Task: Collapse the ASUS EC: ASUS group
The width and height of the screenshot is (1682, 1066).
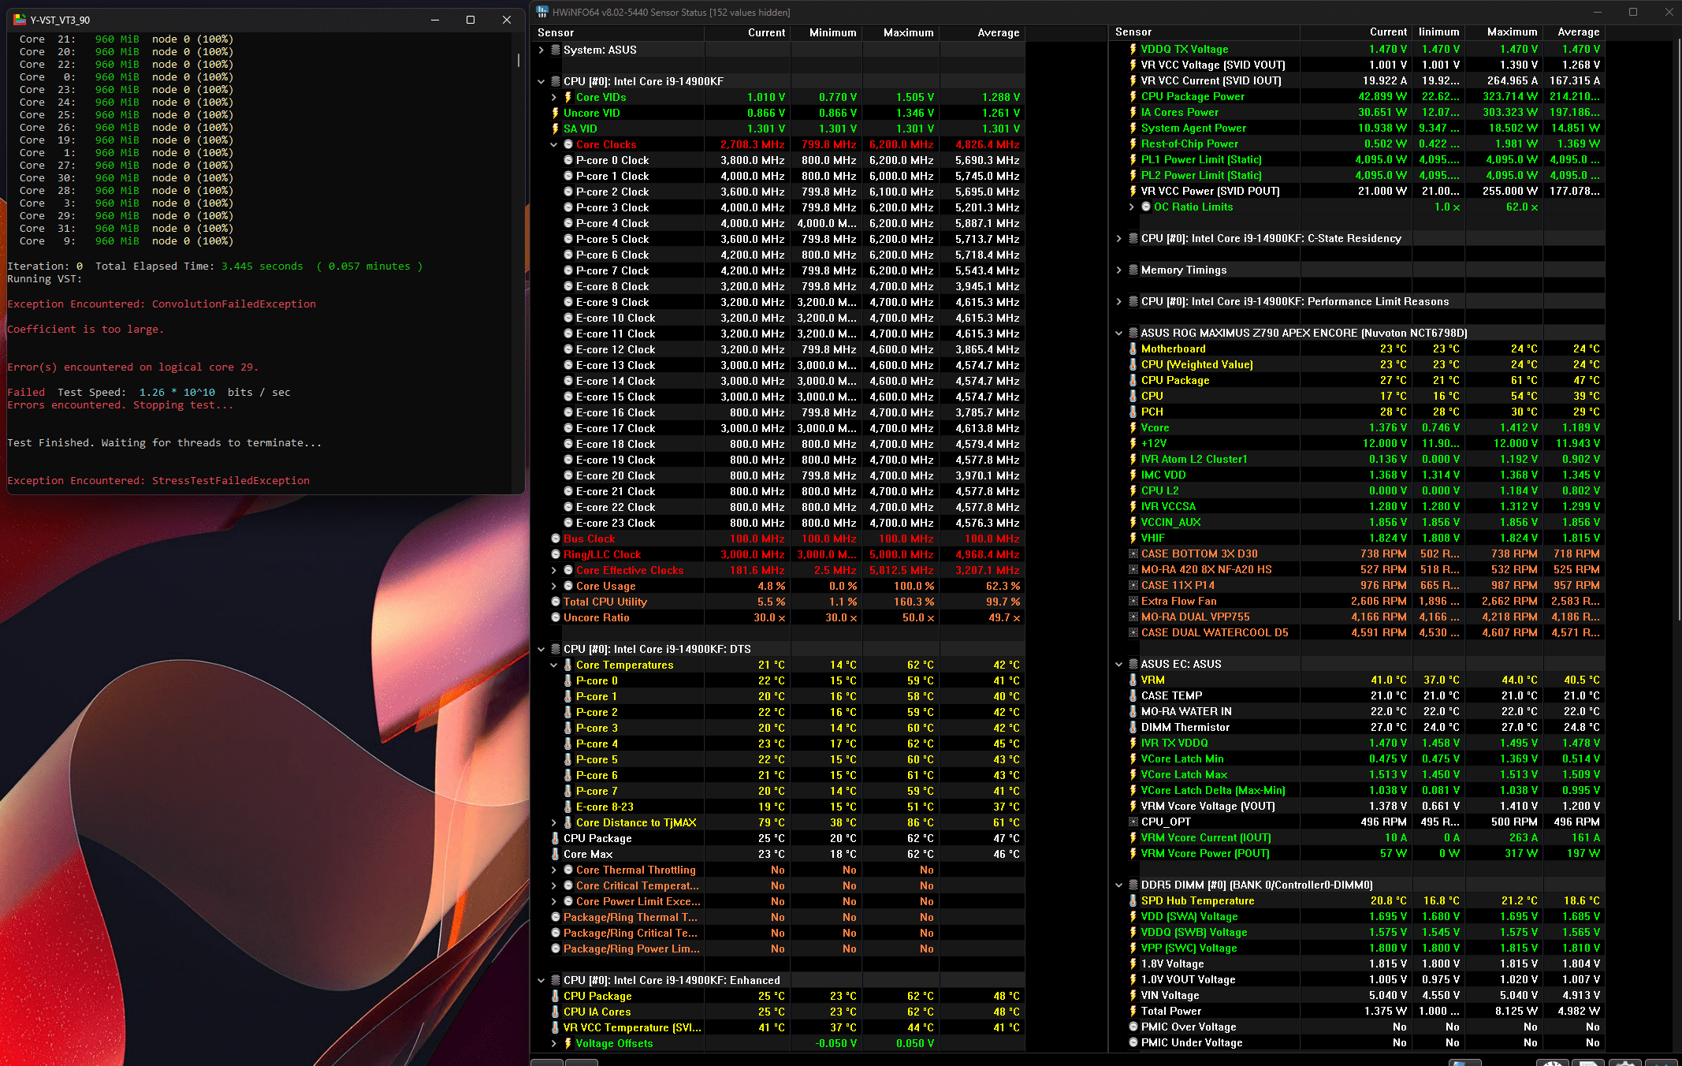Action: pyautogui.click(x=1118, y=664)
